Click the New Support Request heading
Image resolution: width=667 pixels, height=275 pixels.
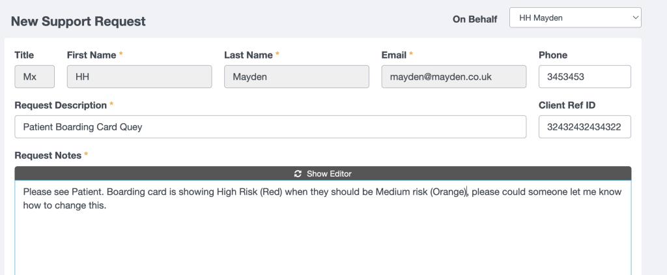[78, 22]
